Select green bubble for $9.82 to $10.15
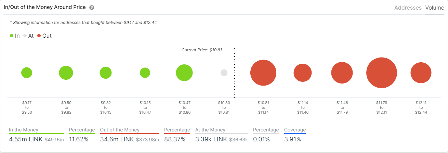This screenshot has height=153, width=448. click(106, 73)
